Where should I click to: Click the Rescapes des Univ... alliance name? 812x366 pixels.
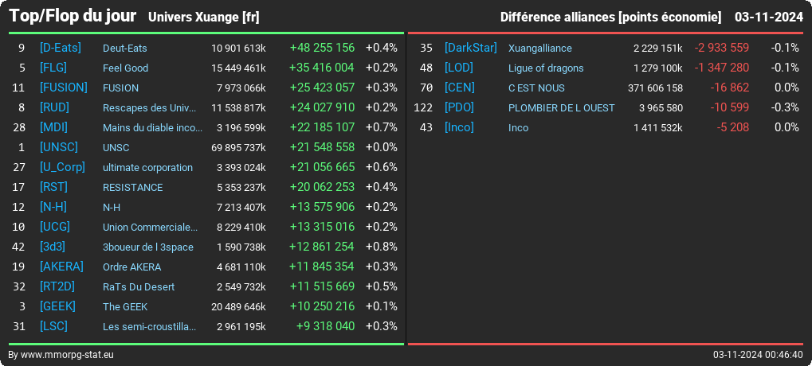point(150,108)
